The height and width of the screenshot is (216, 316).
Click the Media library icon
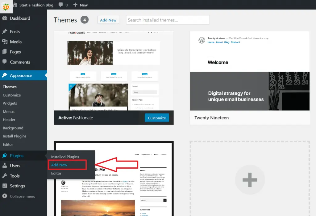[5, 42]
